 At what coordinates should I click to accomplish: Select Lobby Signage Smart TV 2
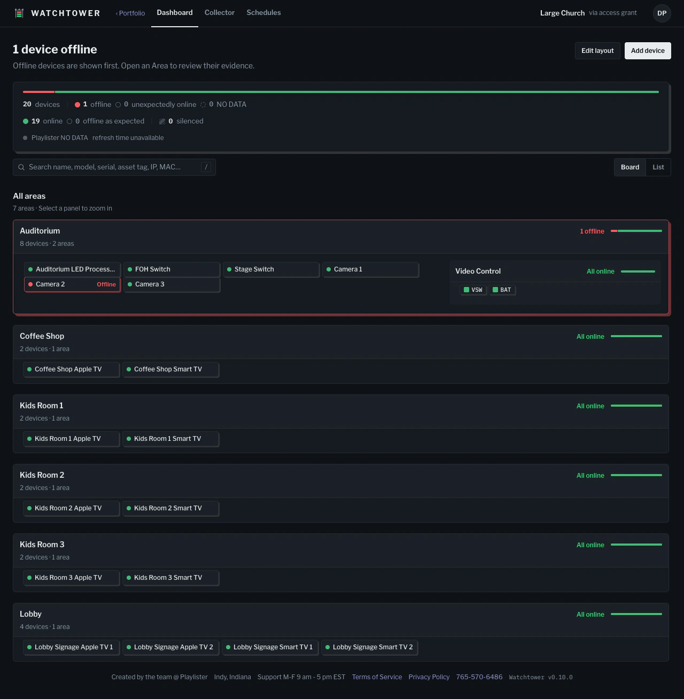coord(369,647)
